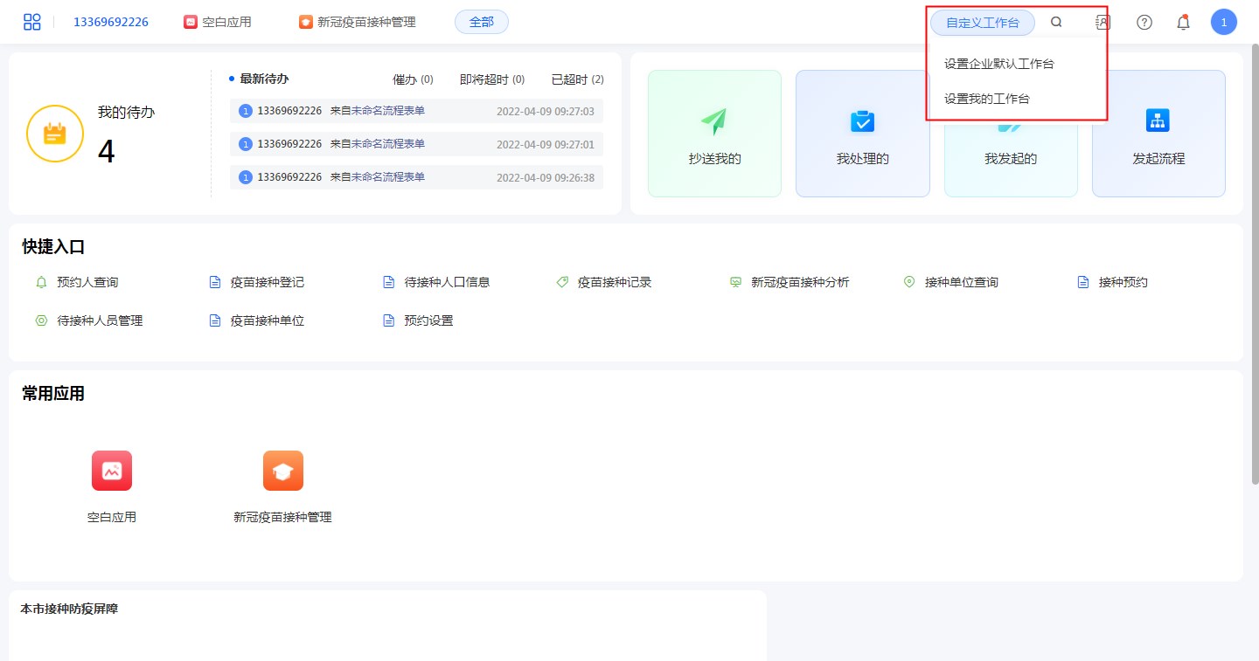Open the 发起流程 card

1158,134
